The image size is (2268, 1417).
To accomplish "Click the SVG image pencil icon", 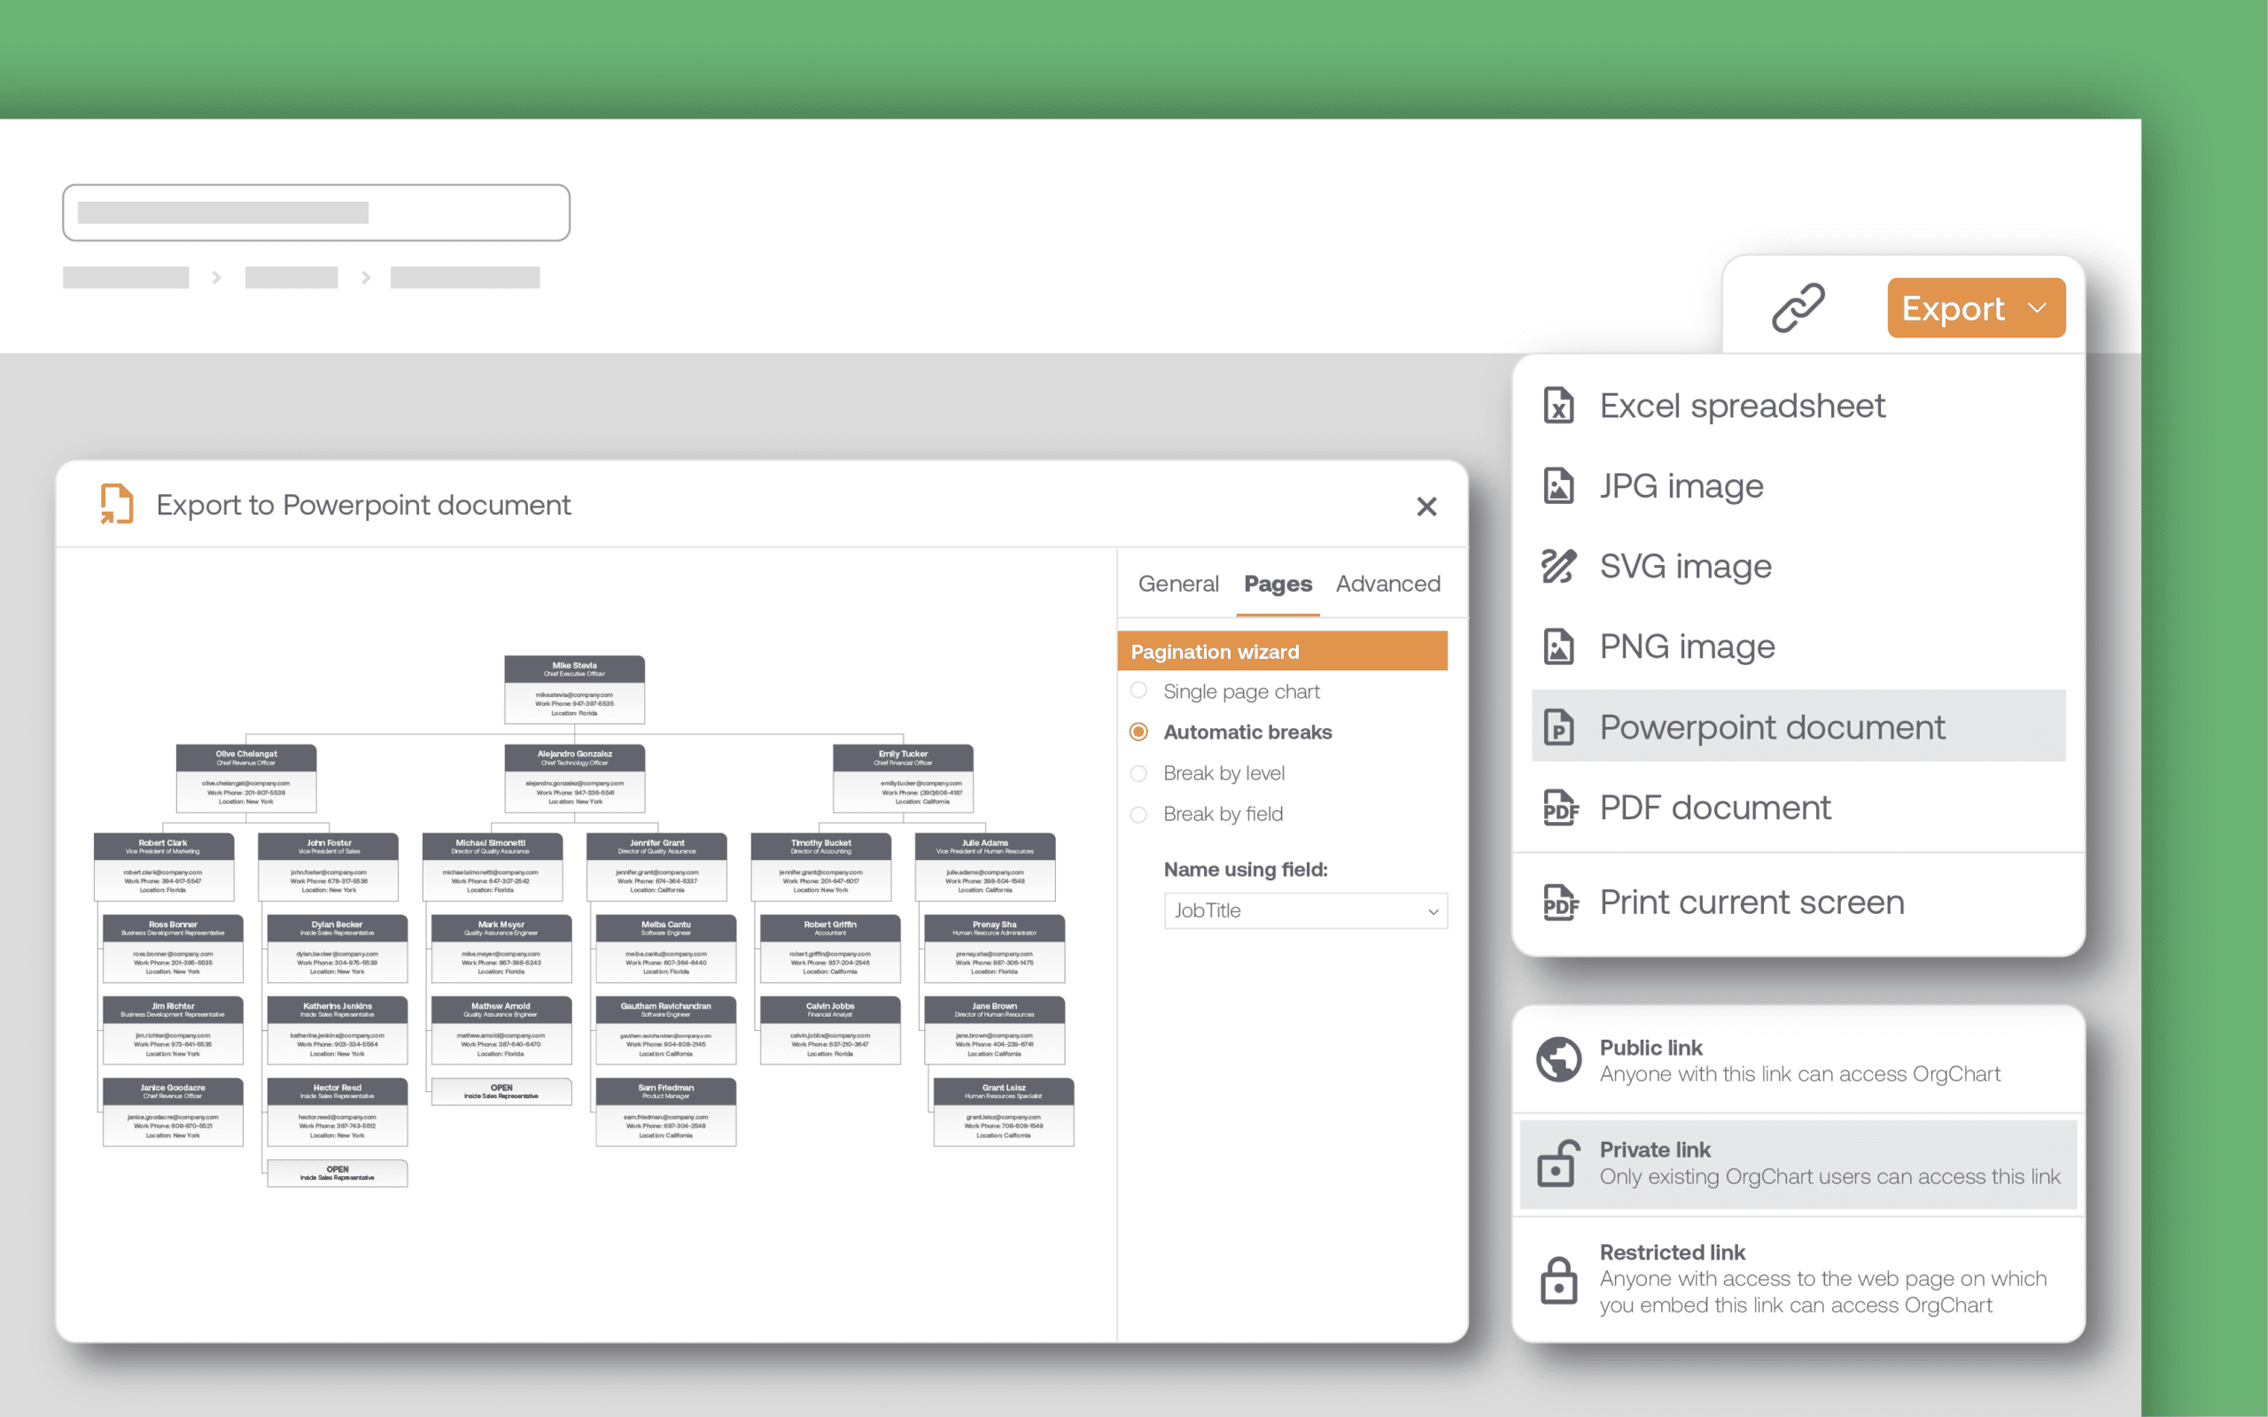I will 1557,566.
